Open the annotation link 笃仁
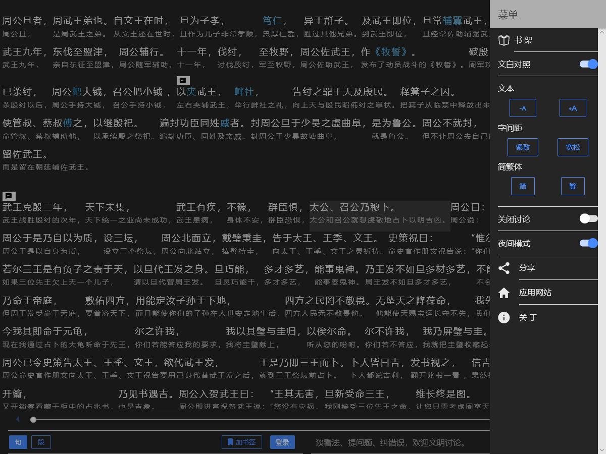606x454 pixels. click(x=272, y=20)
